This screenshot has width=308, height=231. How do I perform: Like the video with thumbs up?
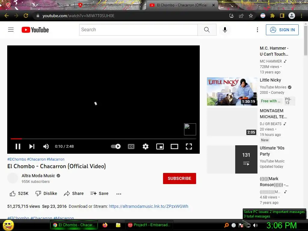(19, 193)
